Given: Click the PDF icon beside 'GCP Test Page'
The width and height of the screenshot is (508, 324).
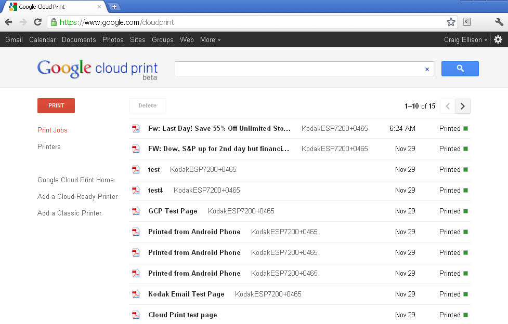Looking at the screenshot, I should (136, 211).
